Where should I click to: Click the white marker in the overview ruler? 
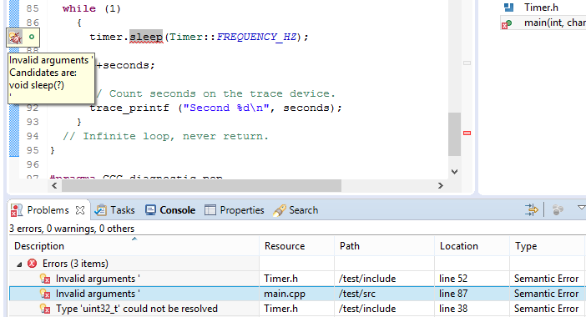(467, 63)
